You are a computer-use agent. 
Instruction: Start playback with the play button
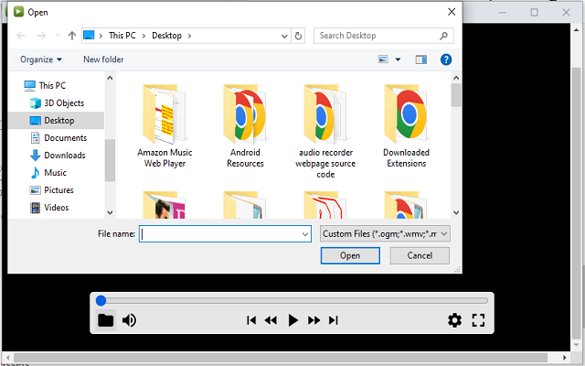pyautogui.click(x=292, y=320)
